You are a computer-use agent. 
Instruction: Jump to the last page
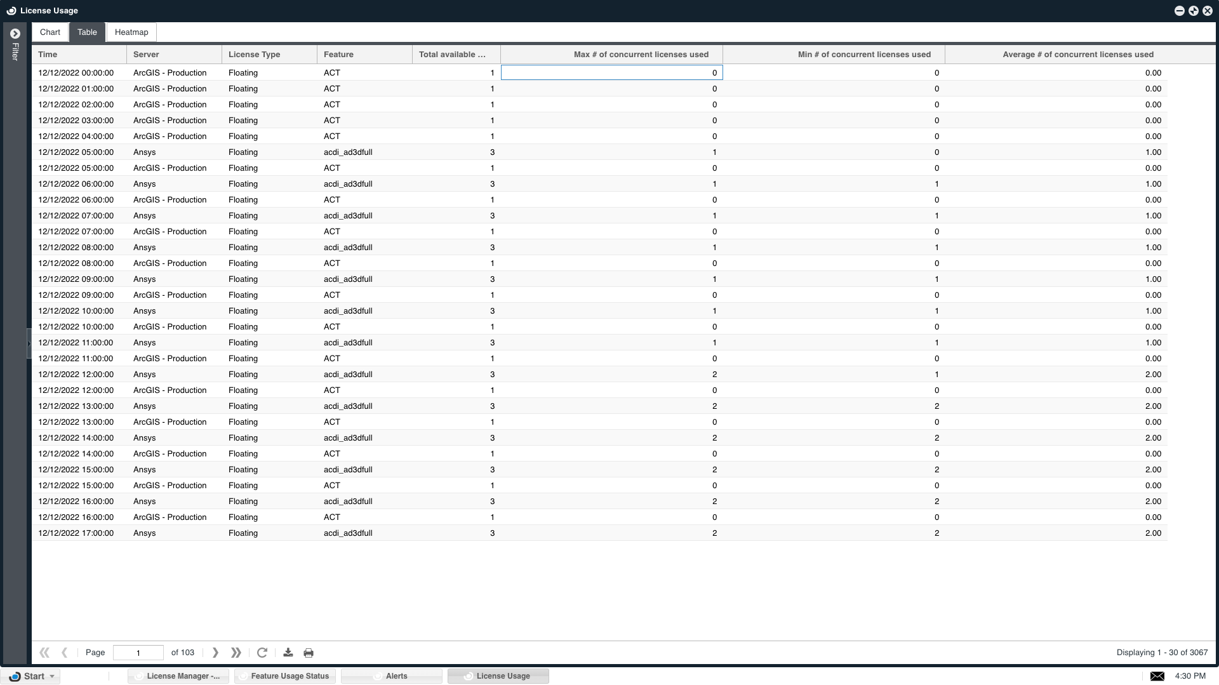236,653
